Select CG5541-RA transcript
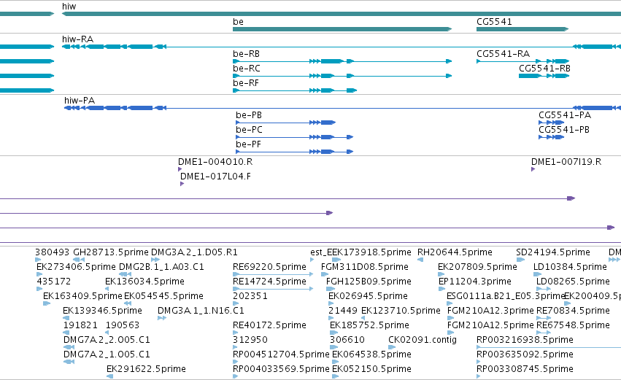 tap(522, 61)
